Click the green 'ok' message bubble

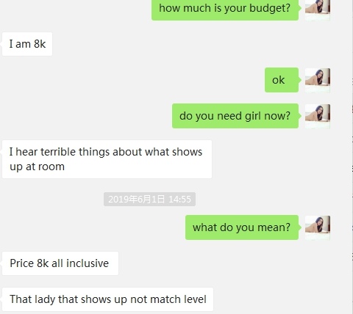pyautogui.click(x=282, y=80)
